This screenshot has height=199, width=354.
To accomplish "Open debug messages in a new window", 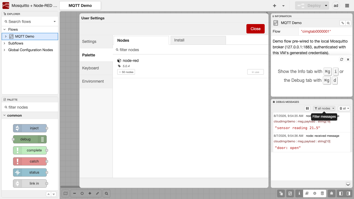I will 348,184.
